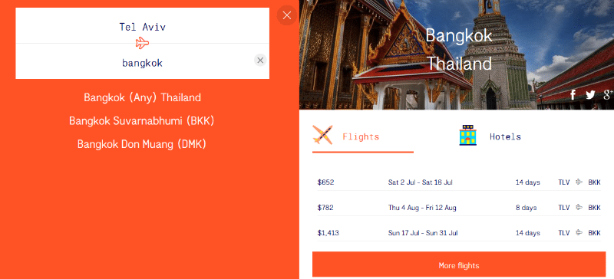Select Bangkok Suvarnabhumi (BKK) suggestion
614x279 pixels.
click(142, 121)
